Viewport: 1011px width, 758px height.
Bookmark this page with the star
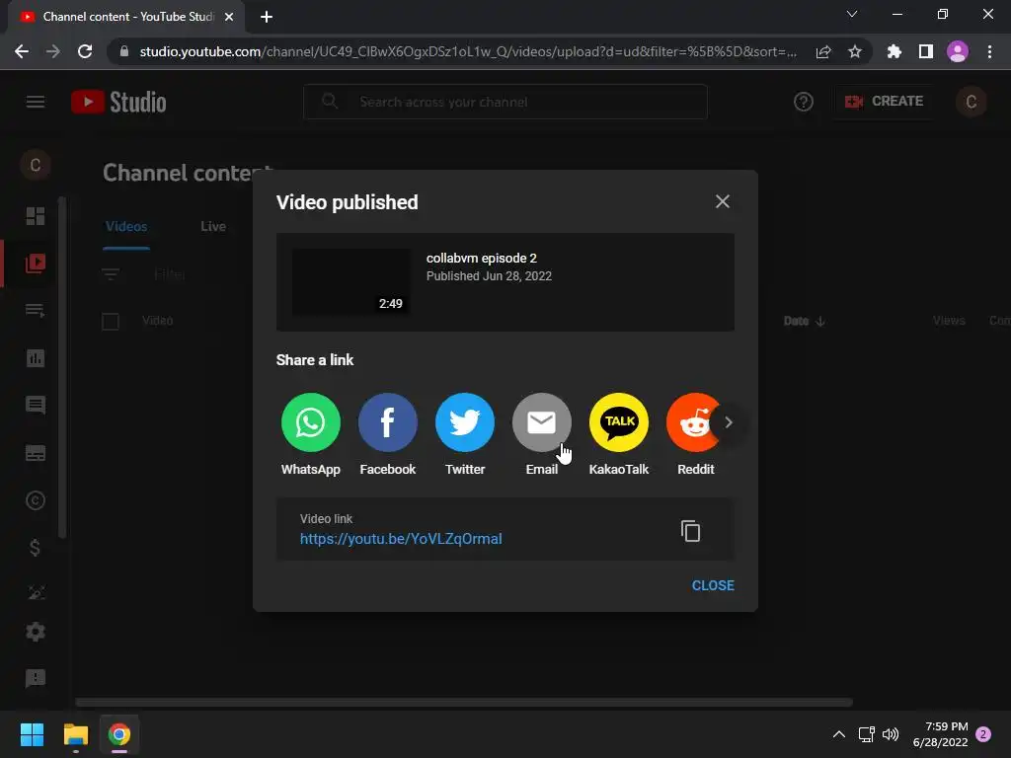[x=855, y=51]
